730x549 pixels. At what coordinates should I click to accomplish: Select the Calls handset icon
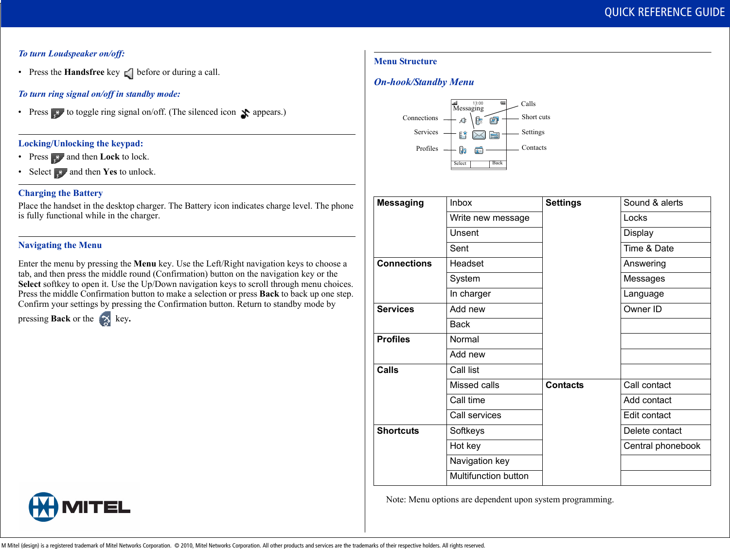pos(479,120)
